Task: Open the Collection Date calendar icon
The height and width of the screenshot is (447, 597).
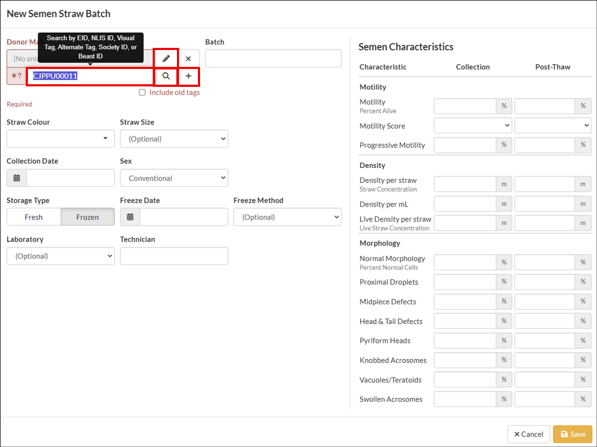Action: [x=17, y=178]
